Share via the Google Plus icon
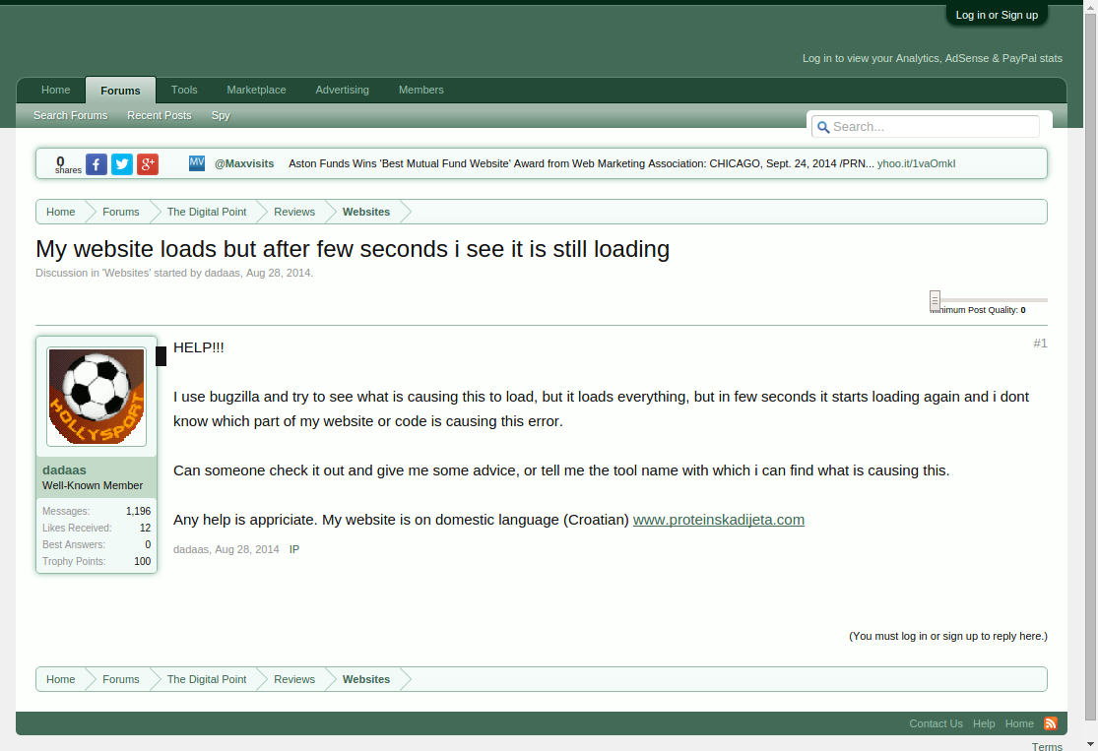Screen dimensions: 1098x751 click(x=148, y=164)
